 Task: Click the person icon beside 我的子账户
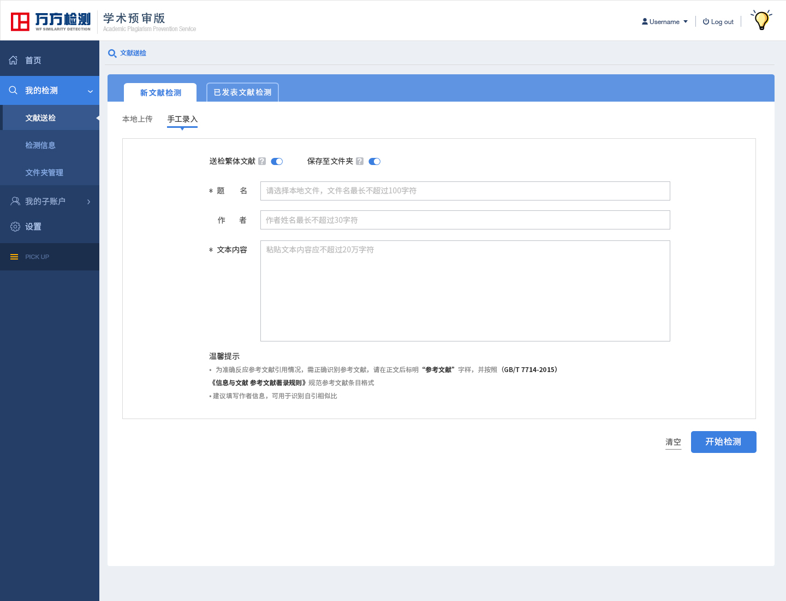tap(15, 201)
